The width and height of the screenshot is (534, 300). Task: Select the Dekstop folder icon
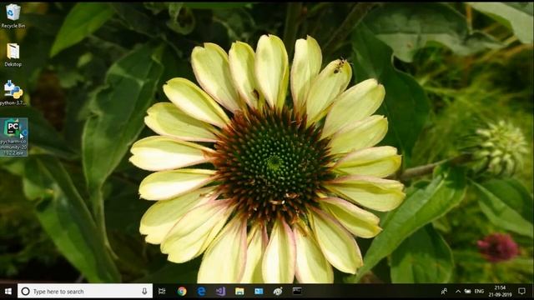[13, 54]
